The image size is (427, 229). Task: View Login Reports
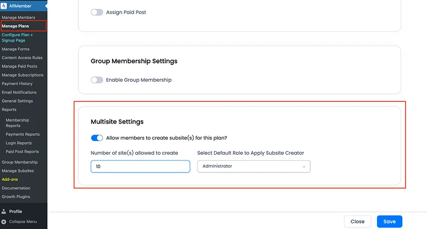click(18, 143)
